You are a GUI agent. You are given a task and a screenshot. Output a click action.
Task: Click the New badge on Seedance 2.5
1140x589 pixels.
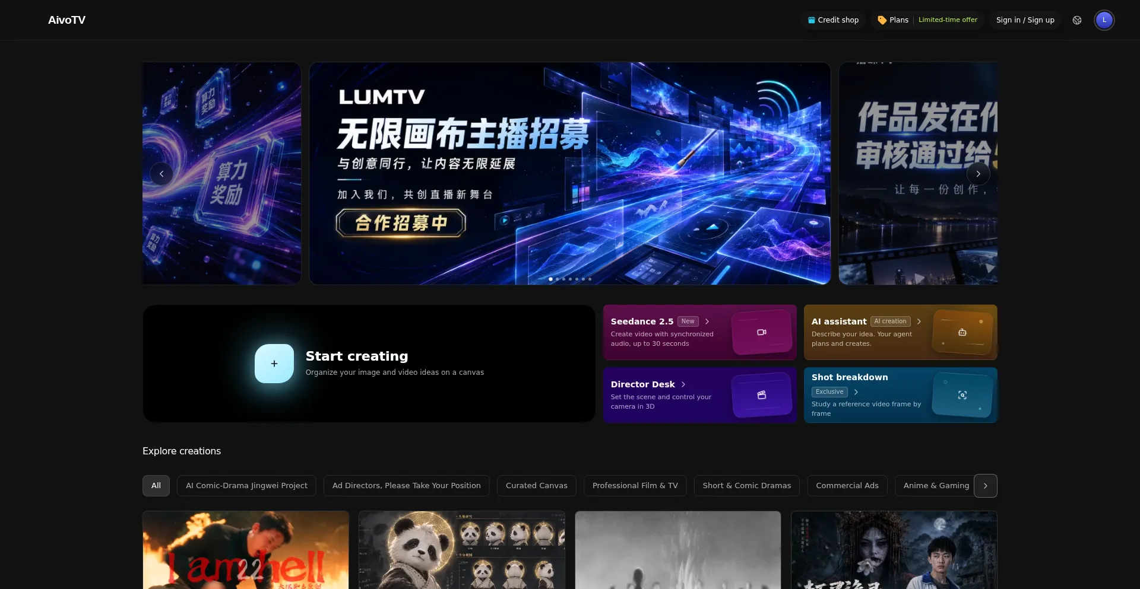[688, 321]
